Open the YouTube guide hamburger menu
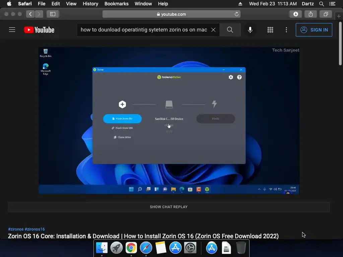The height and width of the screenshot is (257, 343). pos(12,30)
